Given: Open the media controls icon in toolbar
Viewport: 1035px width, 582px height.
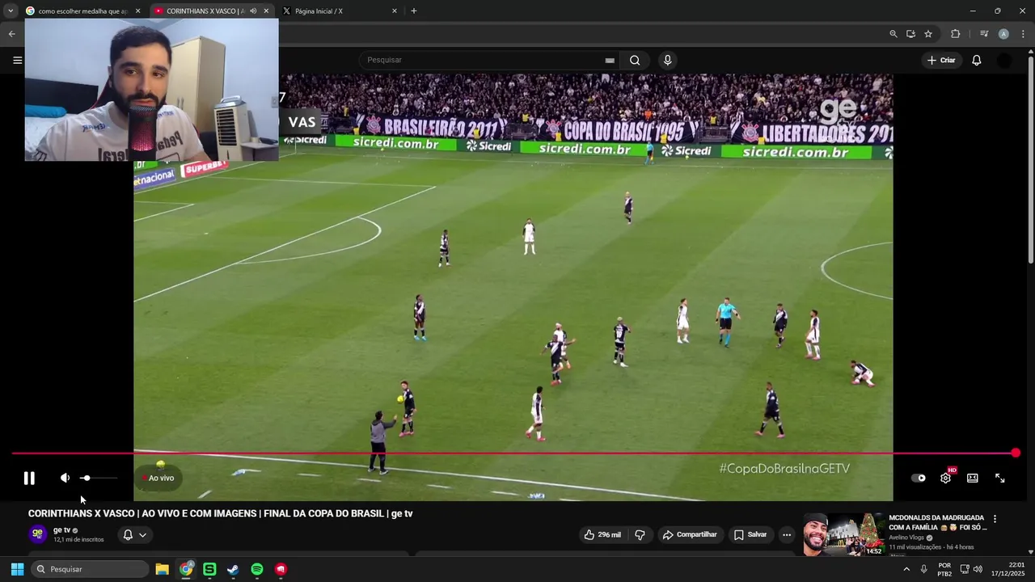Looking at the screenshot, I should pos(983,34).
